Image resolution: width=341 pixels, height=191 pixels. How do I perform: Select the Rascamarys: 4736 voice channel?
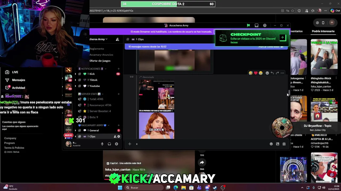(99, 105)
